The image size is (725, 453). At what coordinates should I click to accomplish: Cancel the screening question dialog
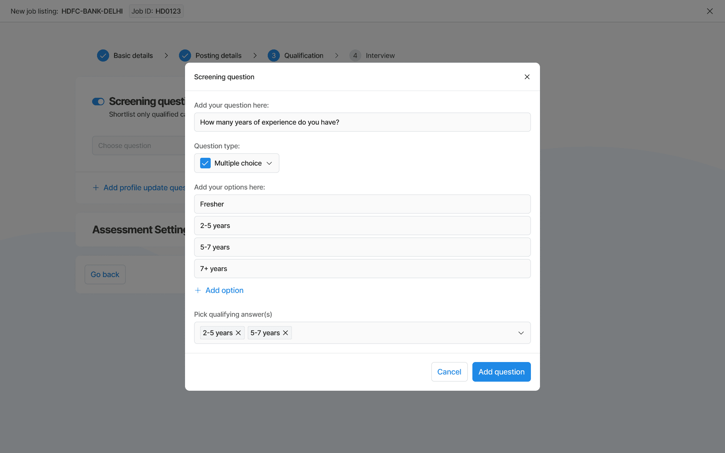[449, 372]
